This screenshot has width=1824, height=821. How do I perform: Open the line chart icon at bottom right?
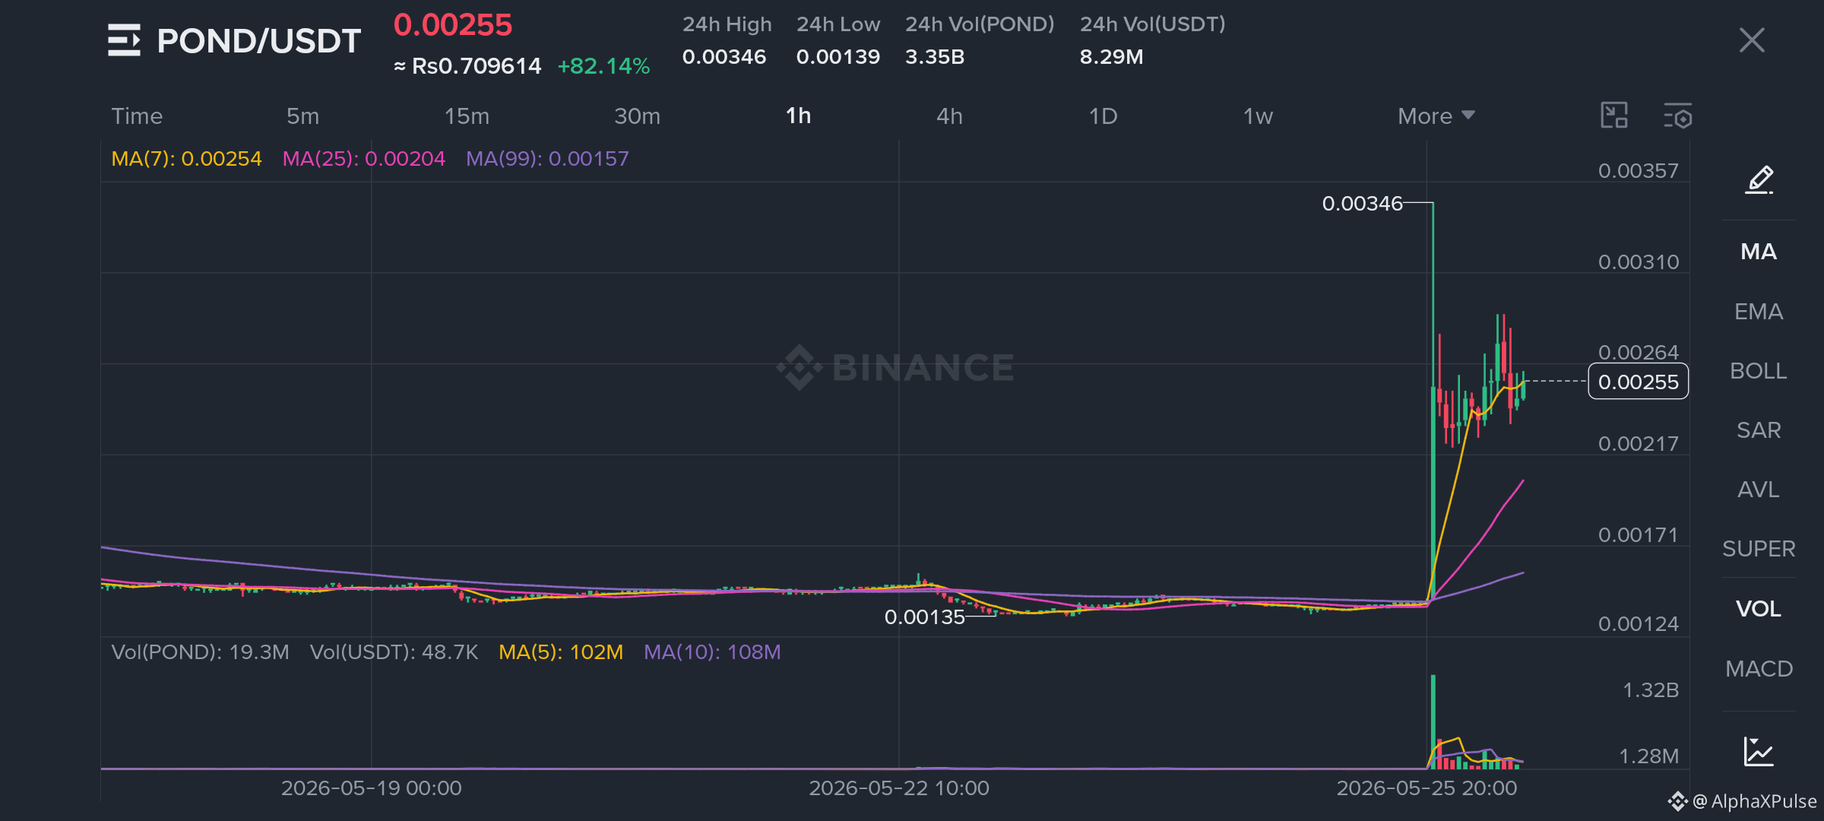click(x=1759, y=751)
